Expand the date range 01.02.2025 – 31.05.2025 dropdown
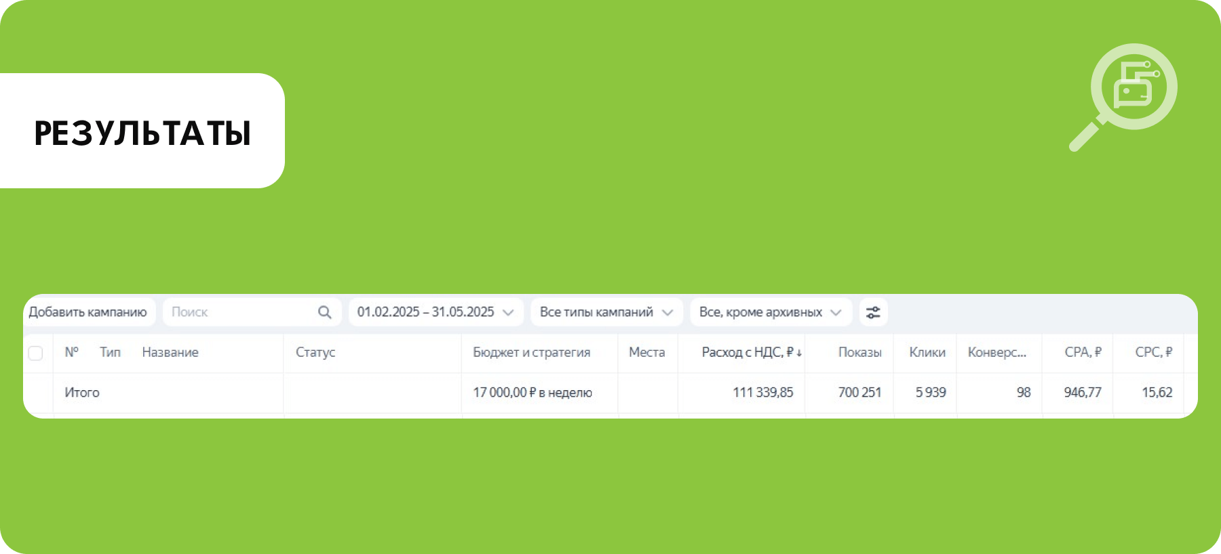 (x=435, y=312)
